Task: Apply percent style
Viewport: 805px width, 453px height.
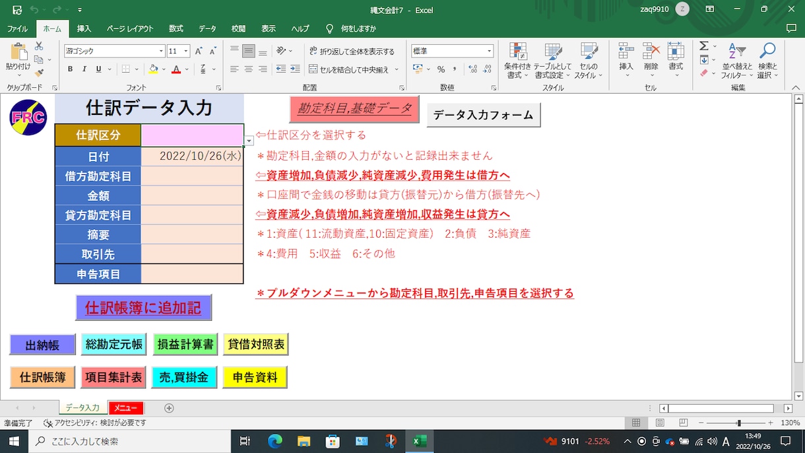Action: 441,69
